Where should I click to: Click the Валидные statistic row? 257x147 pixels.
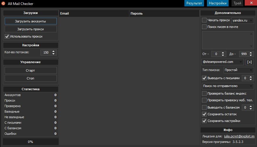coord(31,111)
